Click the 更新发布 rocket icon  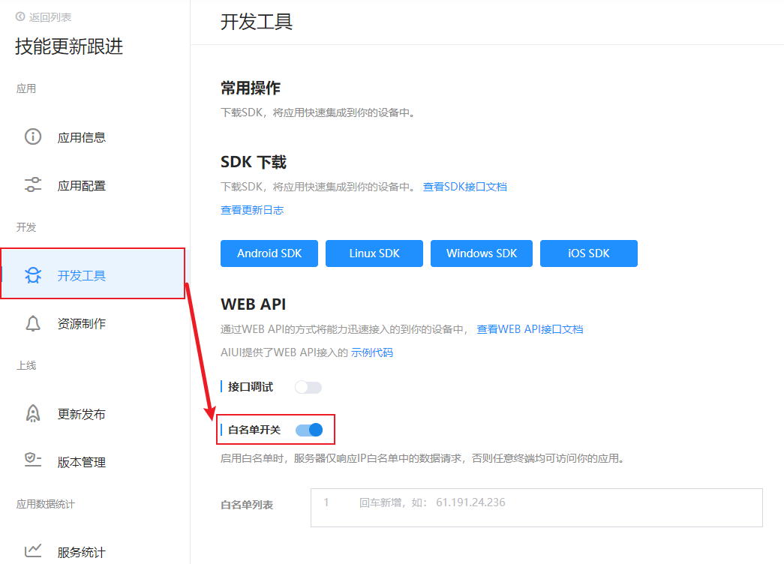[33, 413]
